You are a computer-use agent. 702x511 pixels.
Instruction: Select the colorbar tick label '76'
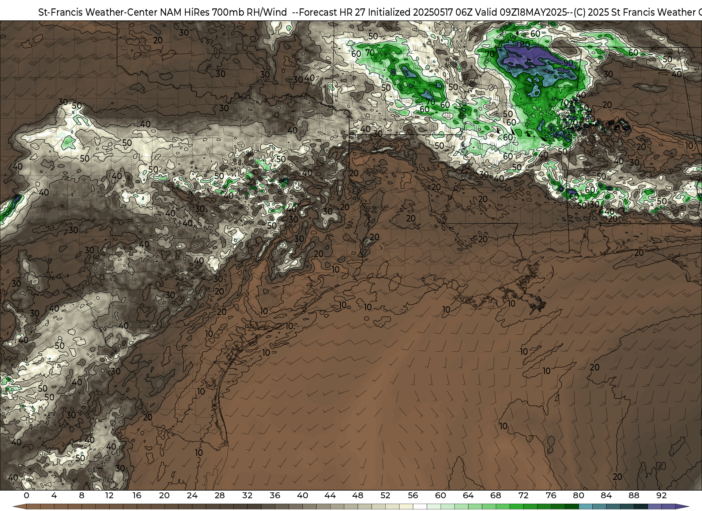pos(551,495)
